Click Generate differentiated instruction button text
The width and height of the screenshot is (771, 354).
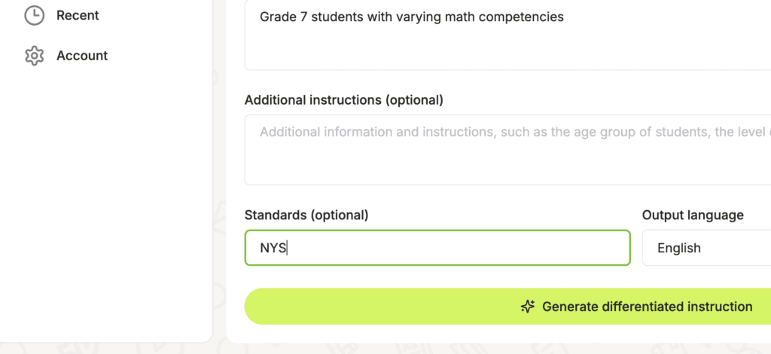coord(647,307)
